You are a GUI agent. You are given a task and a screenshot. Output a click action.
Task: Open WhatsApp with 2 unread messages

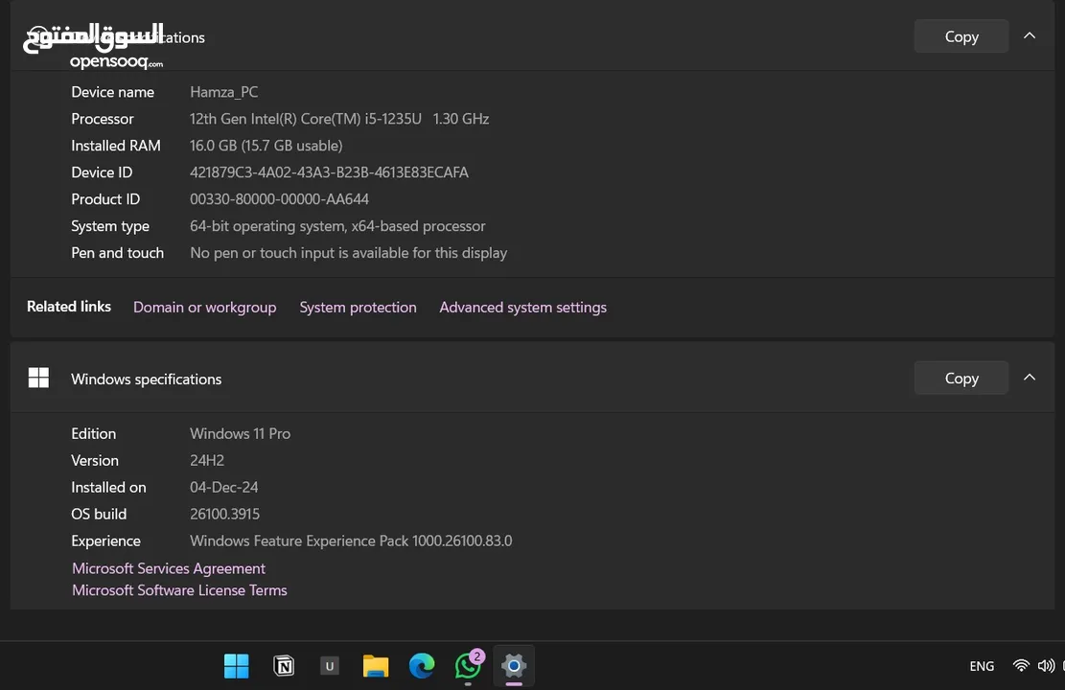click(x=469, y=665)
